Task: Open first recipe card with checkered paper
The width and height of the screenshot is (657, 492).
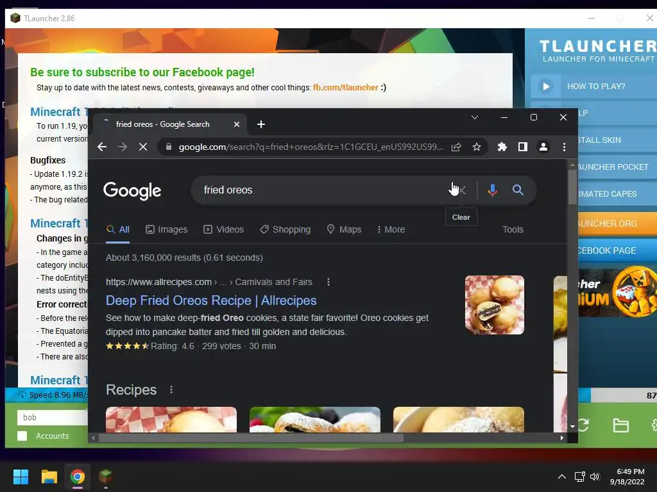Action: point(171,419)
